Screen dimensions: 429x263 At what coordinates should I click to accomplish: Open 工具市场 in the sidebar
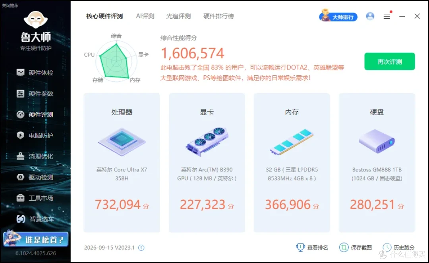(35, 198)
